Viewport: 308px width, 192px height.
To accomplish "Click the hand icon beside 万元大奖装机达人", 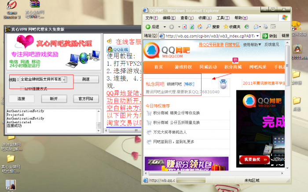I will coord(149,132).
